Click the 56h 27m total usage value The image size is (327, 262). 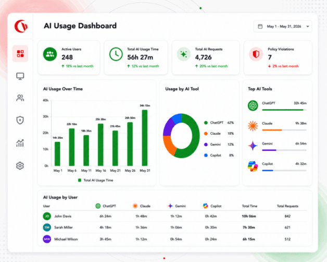coord(140,57)
